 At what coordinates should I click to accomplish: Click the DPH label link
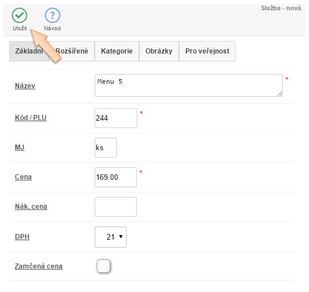(22, 237)
